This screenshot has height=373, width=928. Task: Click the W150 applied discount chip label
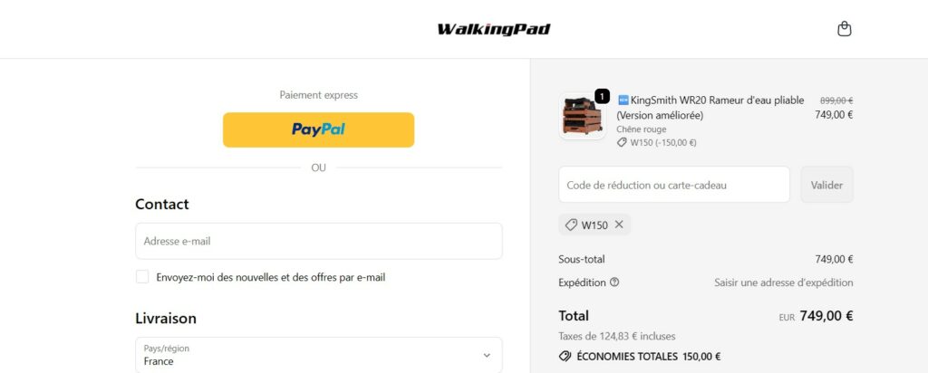[x=594, y=225]
